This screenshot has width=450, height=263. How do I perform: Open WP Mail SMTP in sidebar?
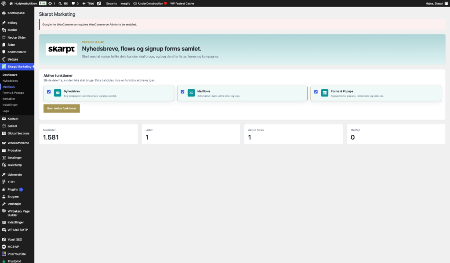point(17,230)
